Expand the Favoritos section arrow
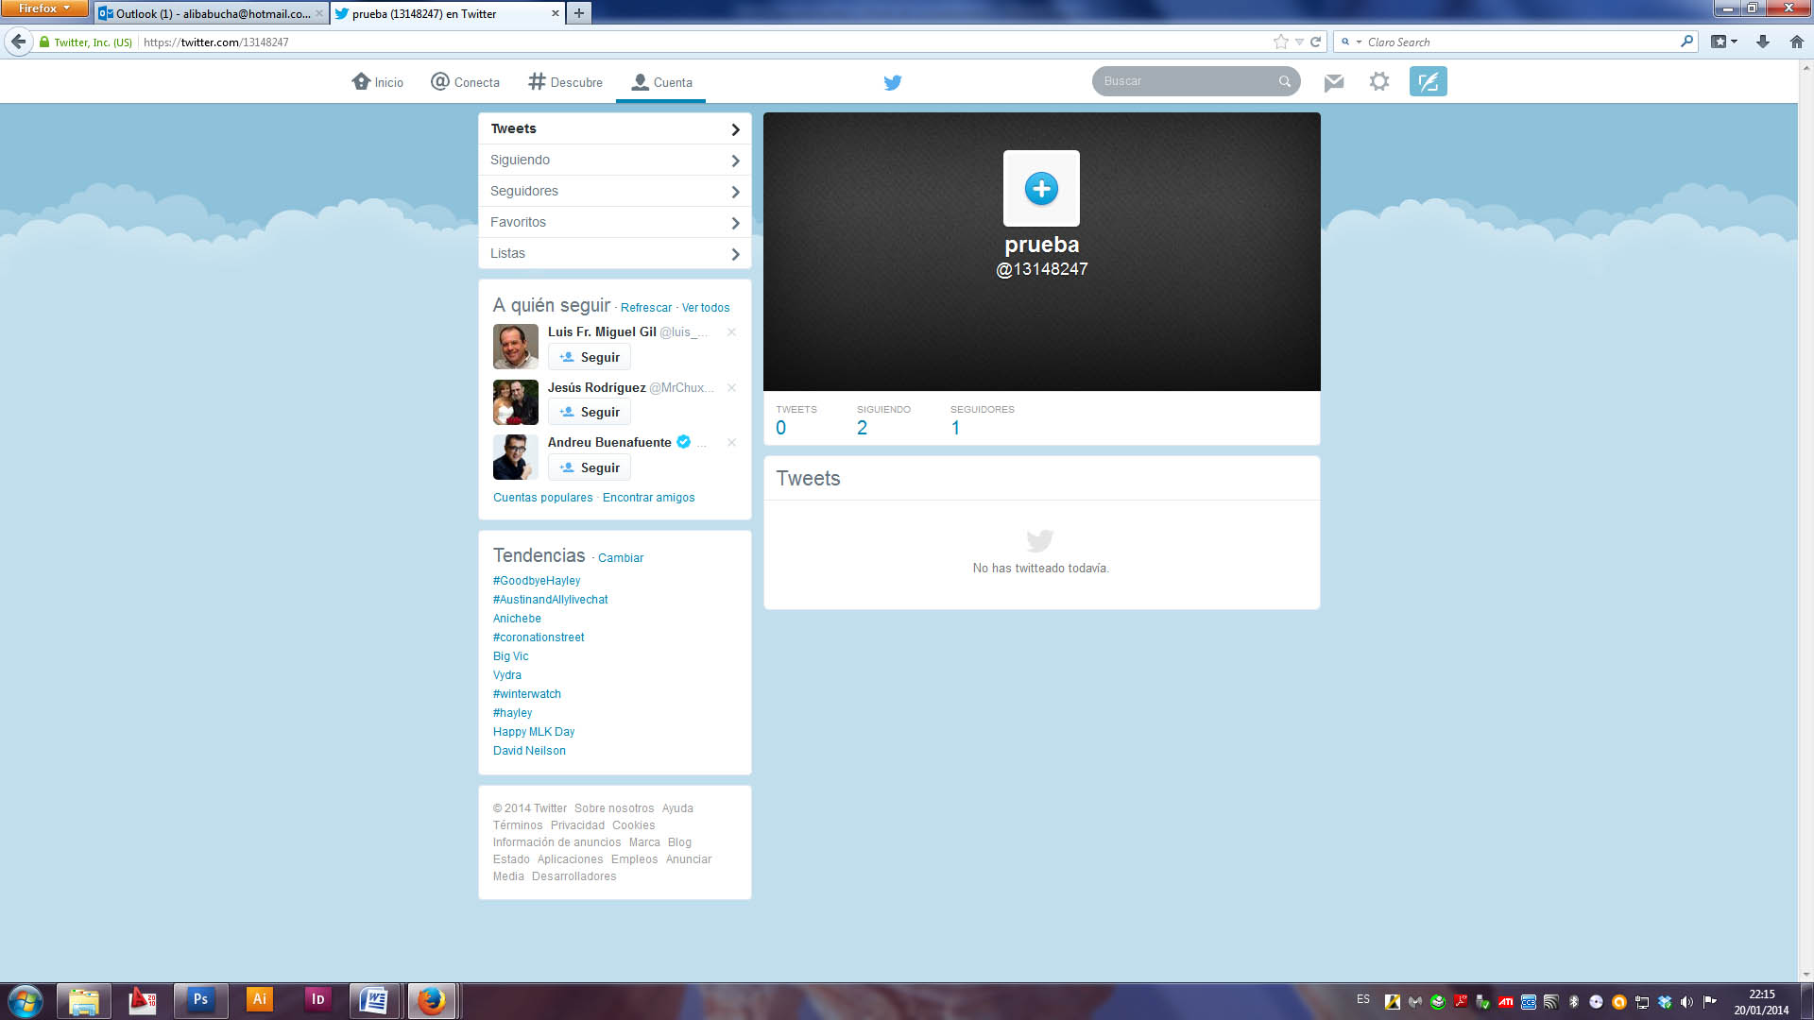Screen dimensions: 1814x1020 click(735, 223)
